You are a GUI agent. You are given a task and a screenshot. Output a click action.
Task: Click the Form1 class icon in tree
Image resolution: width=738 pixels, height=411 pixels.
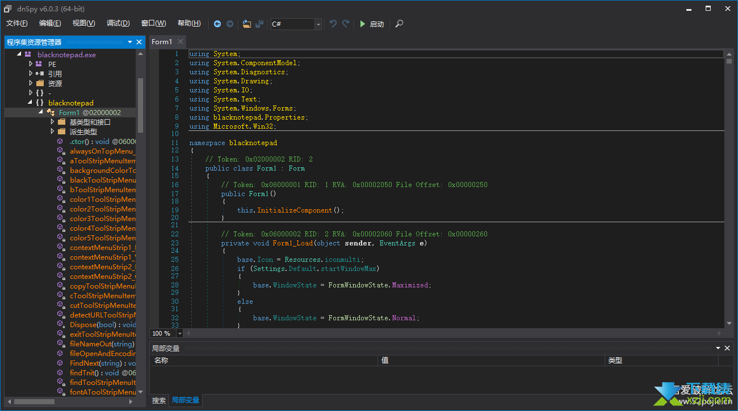click(x=51, y=112)
